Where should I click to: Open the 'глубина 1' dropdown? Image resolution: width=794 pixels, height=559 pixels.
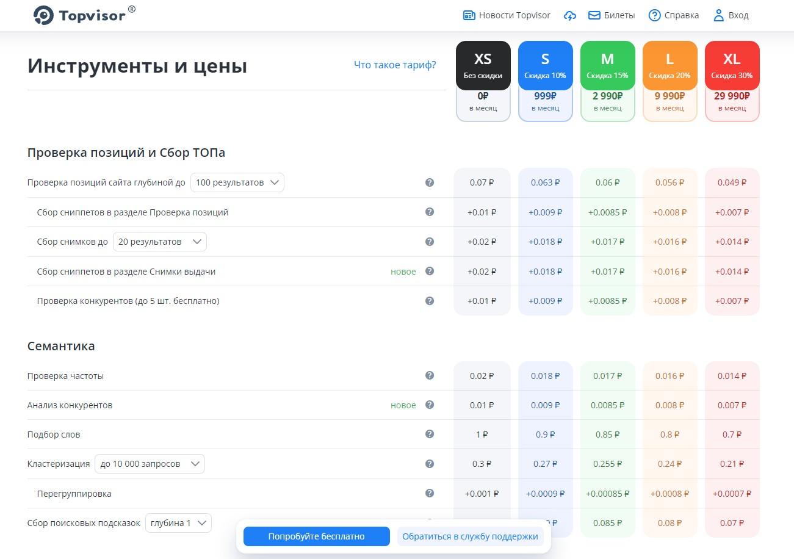coord(178,523)
